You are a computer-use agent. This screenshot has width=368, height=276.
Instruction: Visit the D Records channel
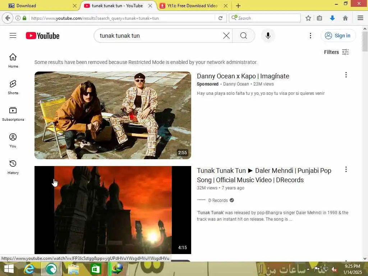point(218,201)
